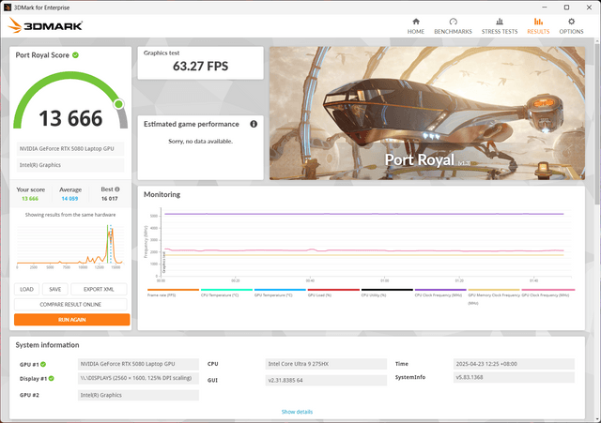Image resolution: width=601 pixels, height=423 pixels.
Task: Click the Show details link
Action: point(297,412)
